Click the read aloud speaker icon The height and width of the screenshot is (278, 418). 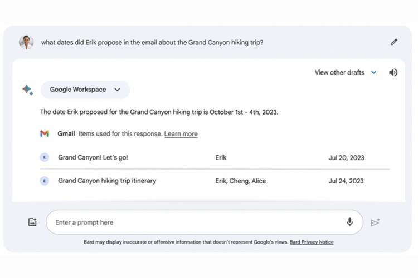point(393,72)
